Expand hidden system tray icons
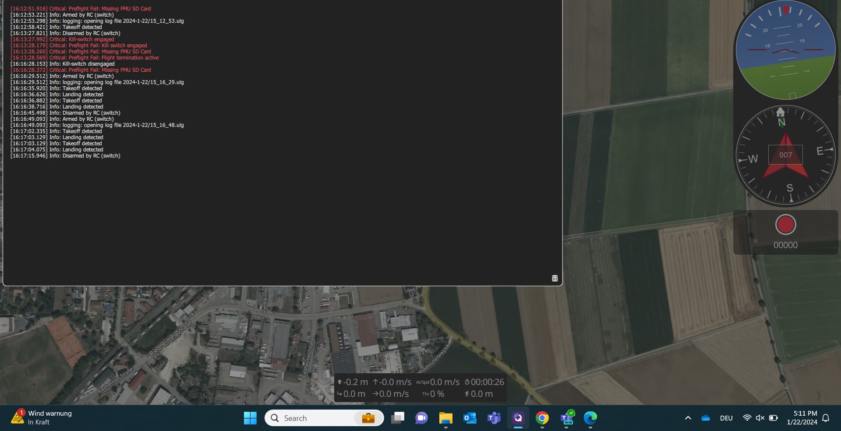This screenshot has height=431, width=841. coord(688,418)
